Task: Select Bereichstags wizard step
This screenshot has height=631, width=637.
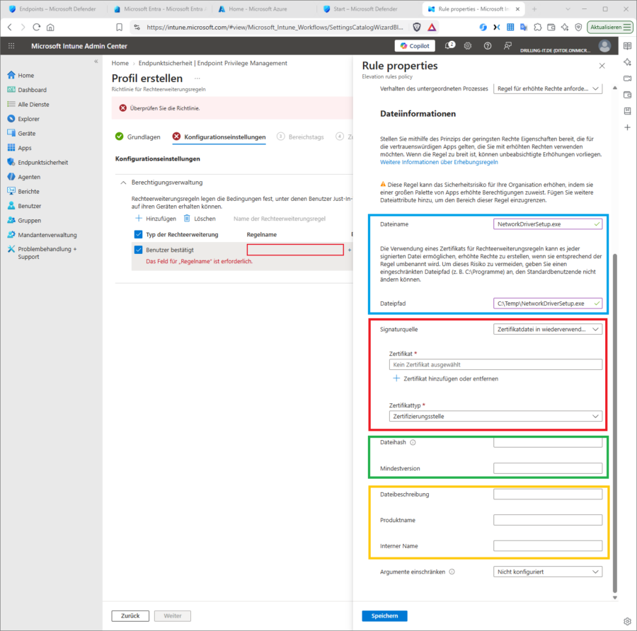Action: click(x=300, y=137)
